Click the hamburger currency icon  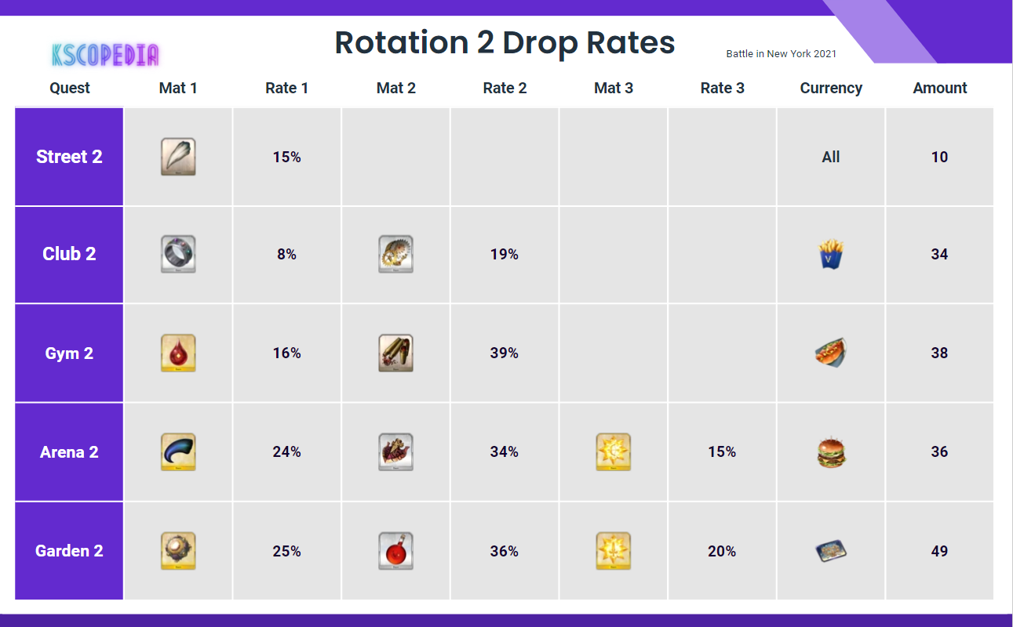[831, 452]
